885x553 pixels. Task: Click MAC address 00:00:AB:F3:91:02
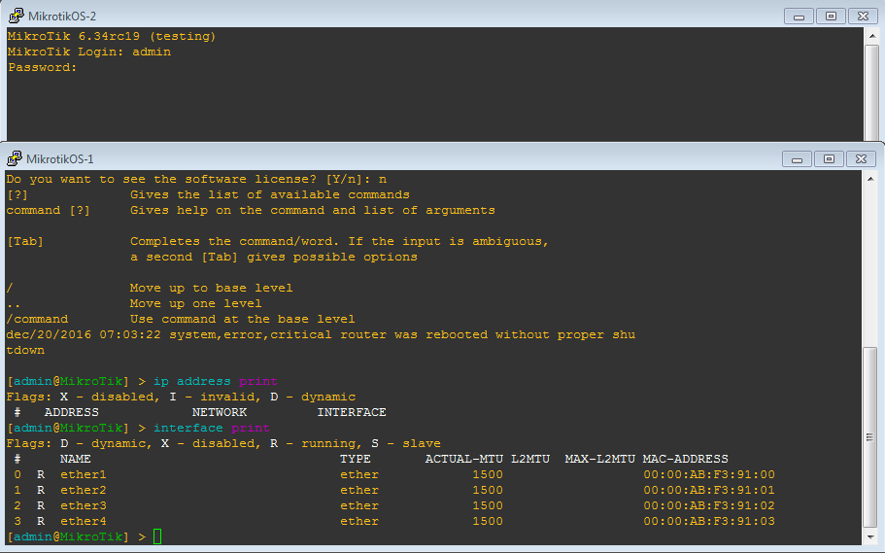(709, 505)
